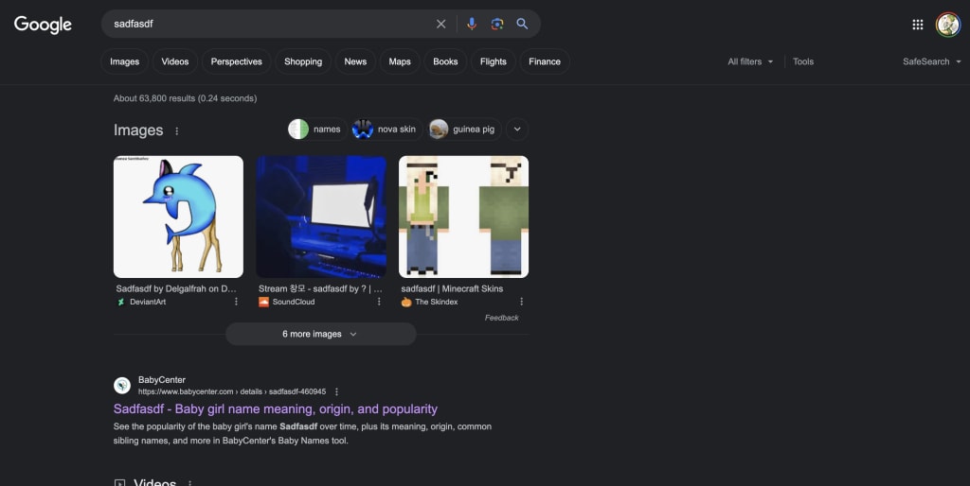970x486 pixels.
Task: Select the Images search tab
Action: [124, 61]
